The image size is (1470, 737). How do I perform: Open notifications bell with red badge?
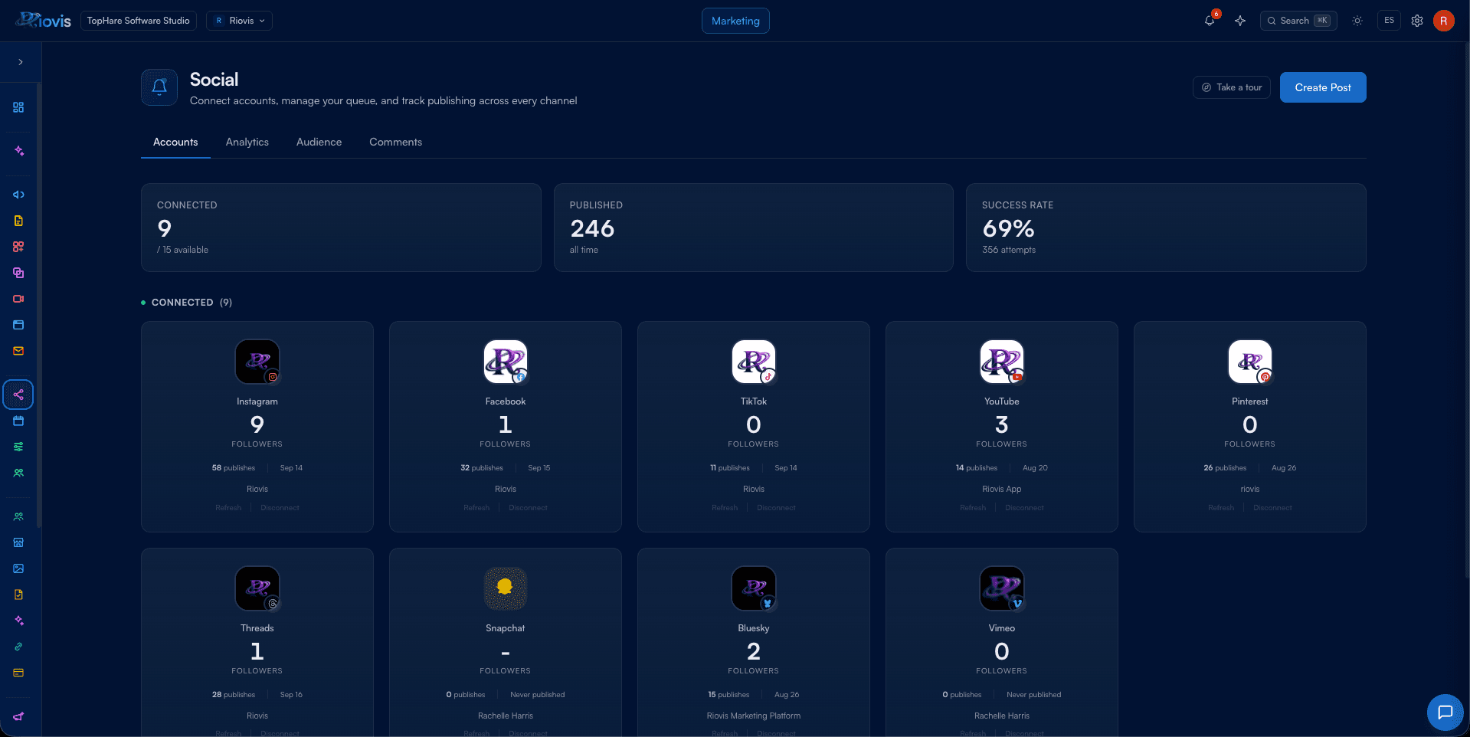pyautogui.click(x=1210, y=21)
